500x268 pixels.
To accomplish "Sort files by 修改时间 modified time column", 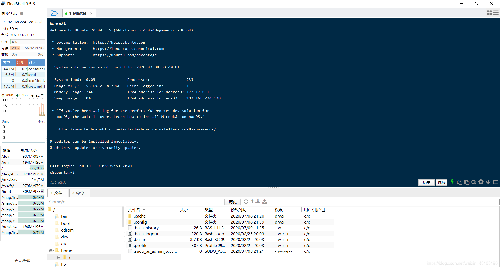I will [x=250, y=210].
